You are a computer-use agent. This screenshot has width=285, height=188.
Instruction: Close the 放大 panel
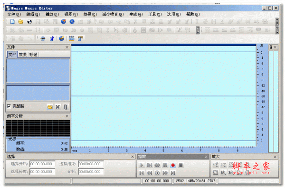[275, 157]
